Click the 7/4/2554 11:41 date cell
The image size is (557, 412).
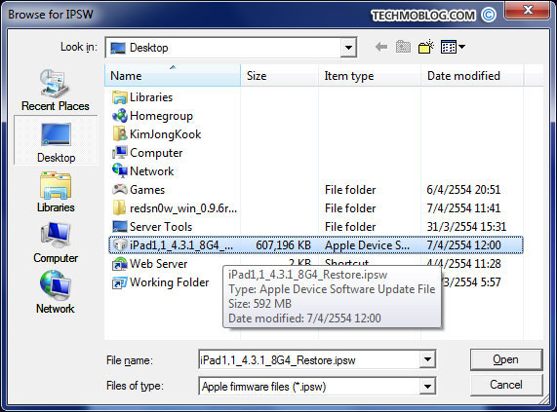pos(463,208)
